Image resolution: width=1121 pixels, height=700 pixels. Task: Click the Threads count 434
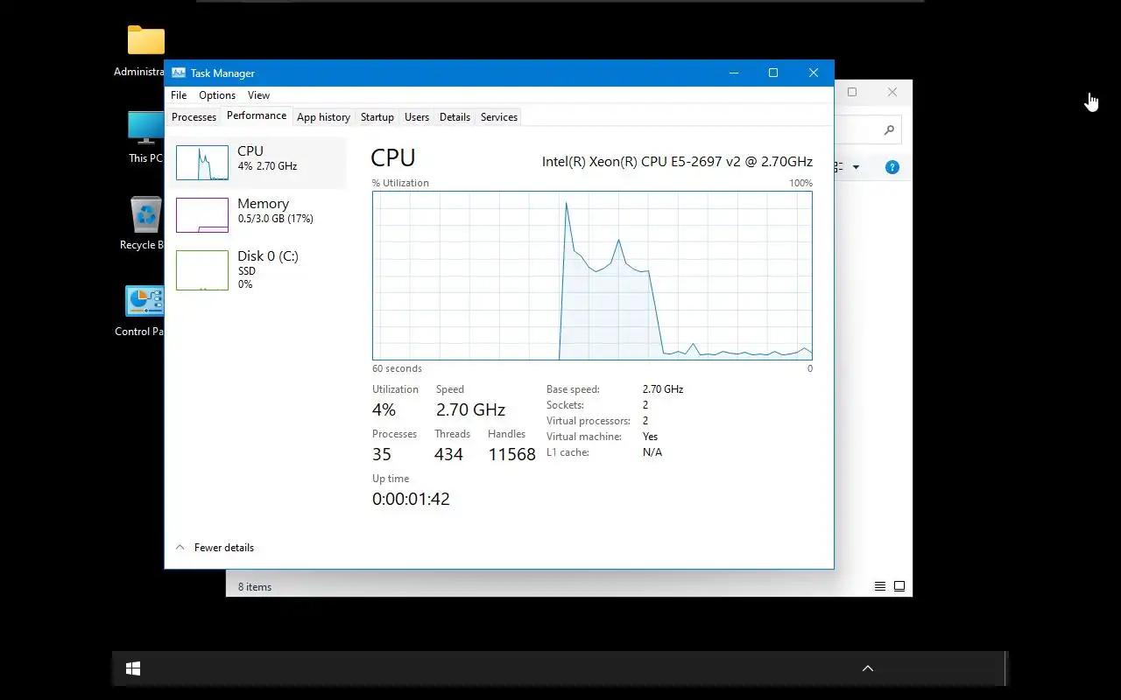(x=448, y=454)
